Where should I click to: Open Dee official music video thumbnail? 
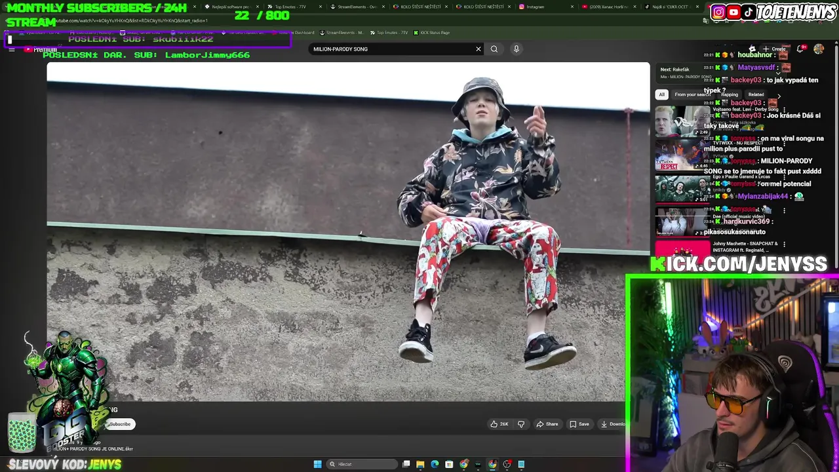pyautogui.click(x=682, y=224)
